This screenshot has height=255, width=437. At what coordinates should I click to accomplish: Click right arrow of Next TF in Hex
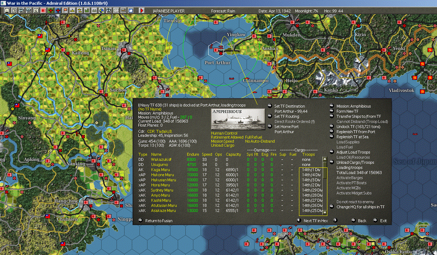pyautogui.click(x=335, y=220)
